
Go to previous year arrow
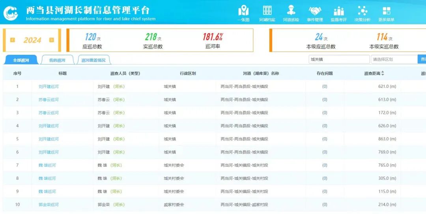tap(13, 40)
